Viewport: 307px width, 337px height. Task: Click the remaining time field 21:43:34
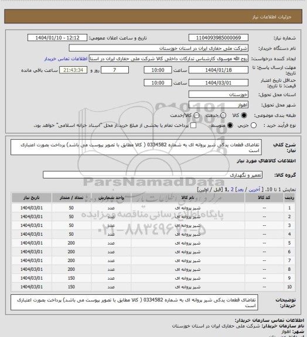73,70
